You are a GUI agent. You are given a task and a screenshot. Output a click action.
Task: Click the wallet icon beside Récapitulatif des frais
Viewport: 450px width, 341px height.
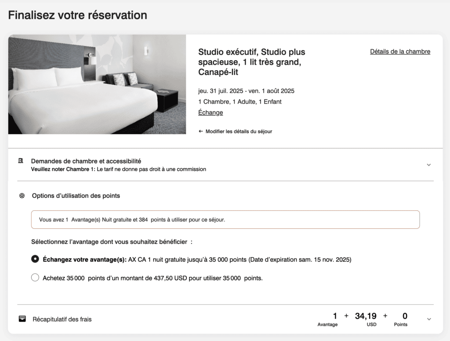pos(22,319)
